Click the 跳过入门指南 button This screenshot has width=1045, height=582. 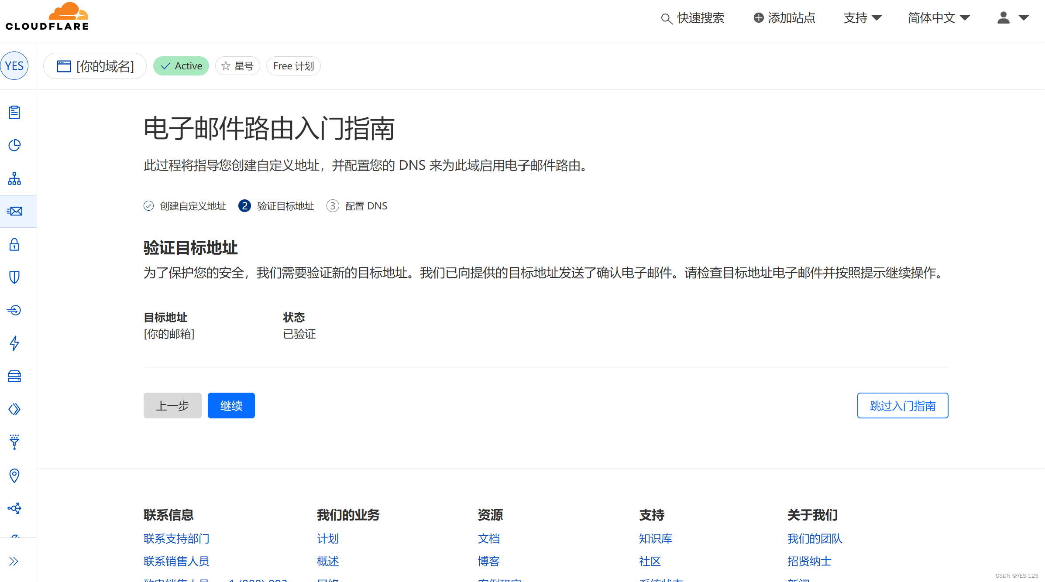(x=902, y=406)
